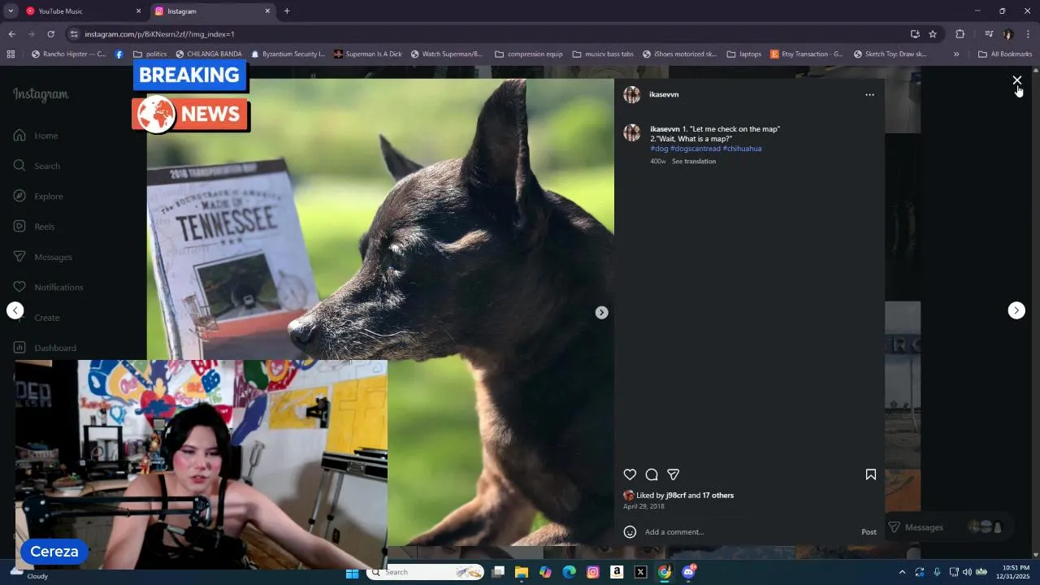Open Search in Instagram sidebar

click(x=37, y=166)
